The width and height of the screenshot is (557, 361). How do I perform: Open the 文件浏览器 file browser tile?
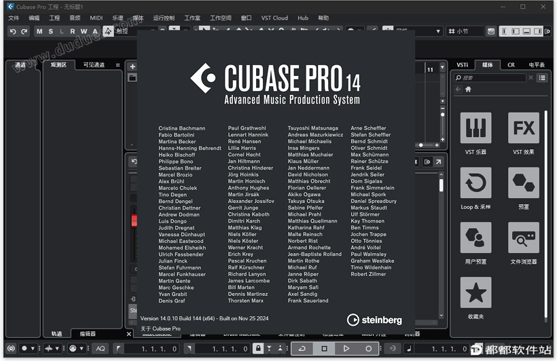[523, 237]
